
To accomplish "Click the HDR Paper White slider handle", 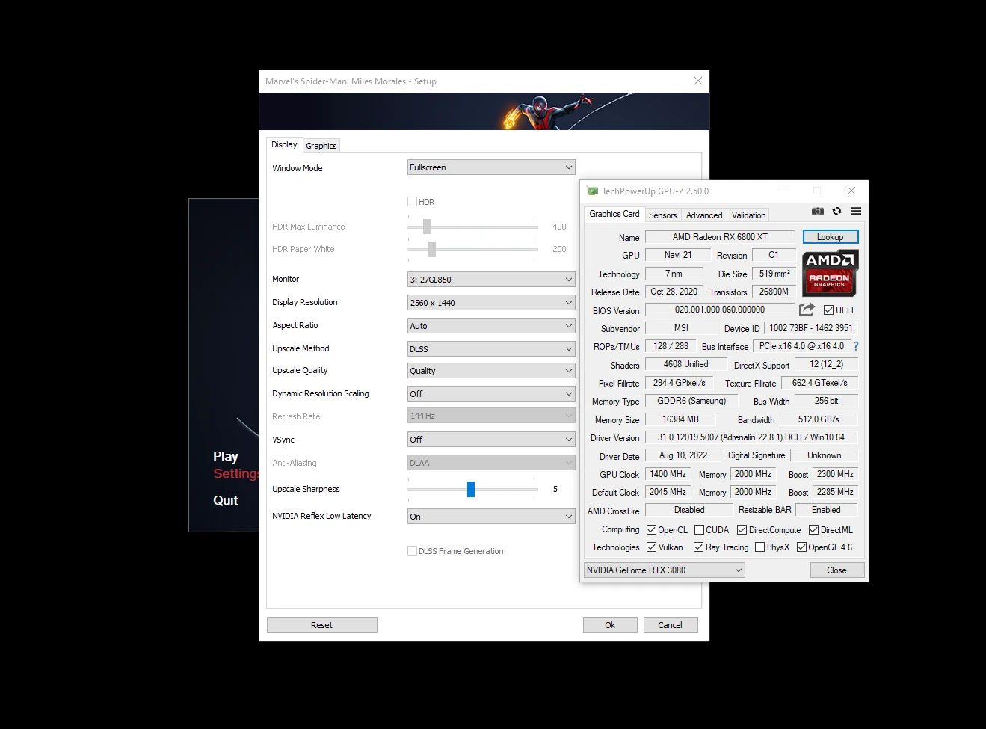I will 432,249.
